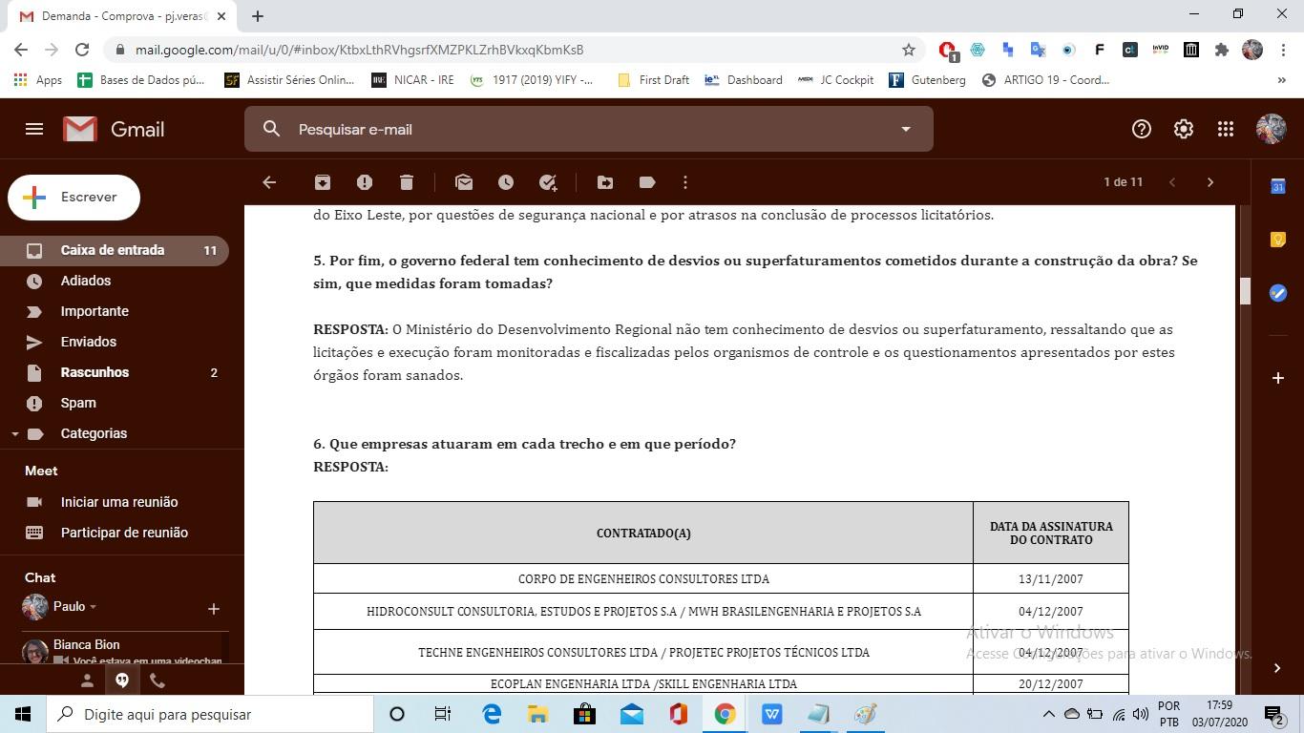
Task: Reload the current browser page
Action: point(82,50)
